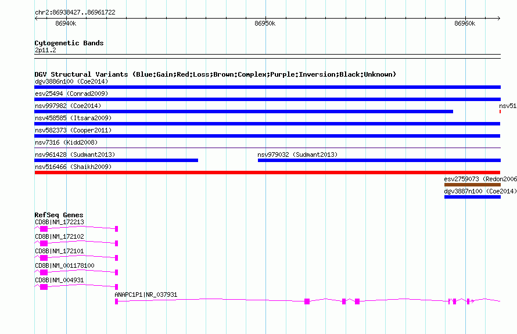
Task: Select the CD8B|NM_004931 transcript label
Action: coord(59,280)
